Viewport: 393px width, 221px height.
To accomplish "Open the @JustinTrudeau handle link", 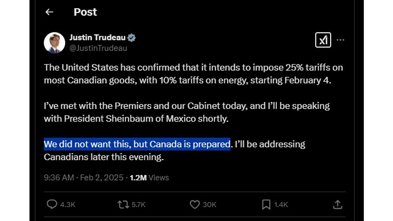I will 98,48.
